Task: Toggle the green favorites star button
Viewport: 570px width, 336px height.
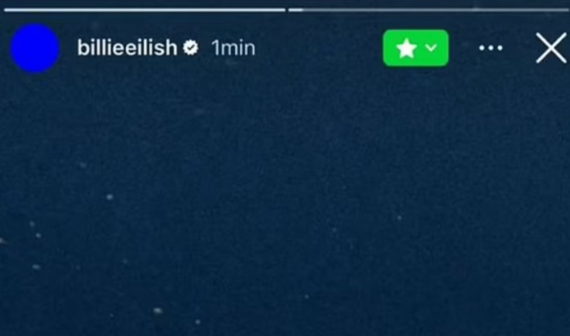Action: [415, 48]
